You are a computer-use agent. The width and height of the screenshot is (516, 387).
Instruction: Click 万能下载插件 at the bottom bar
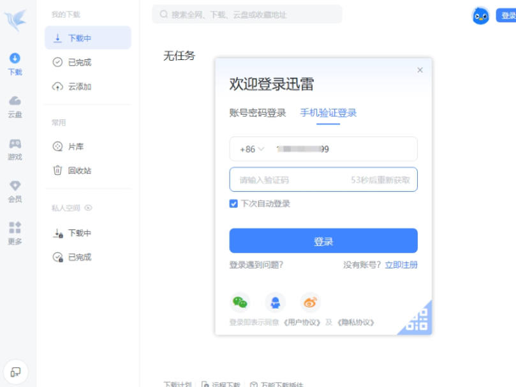(277, 384)
